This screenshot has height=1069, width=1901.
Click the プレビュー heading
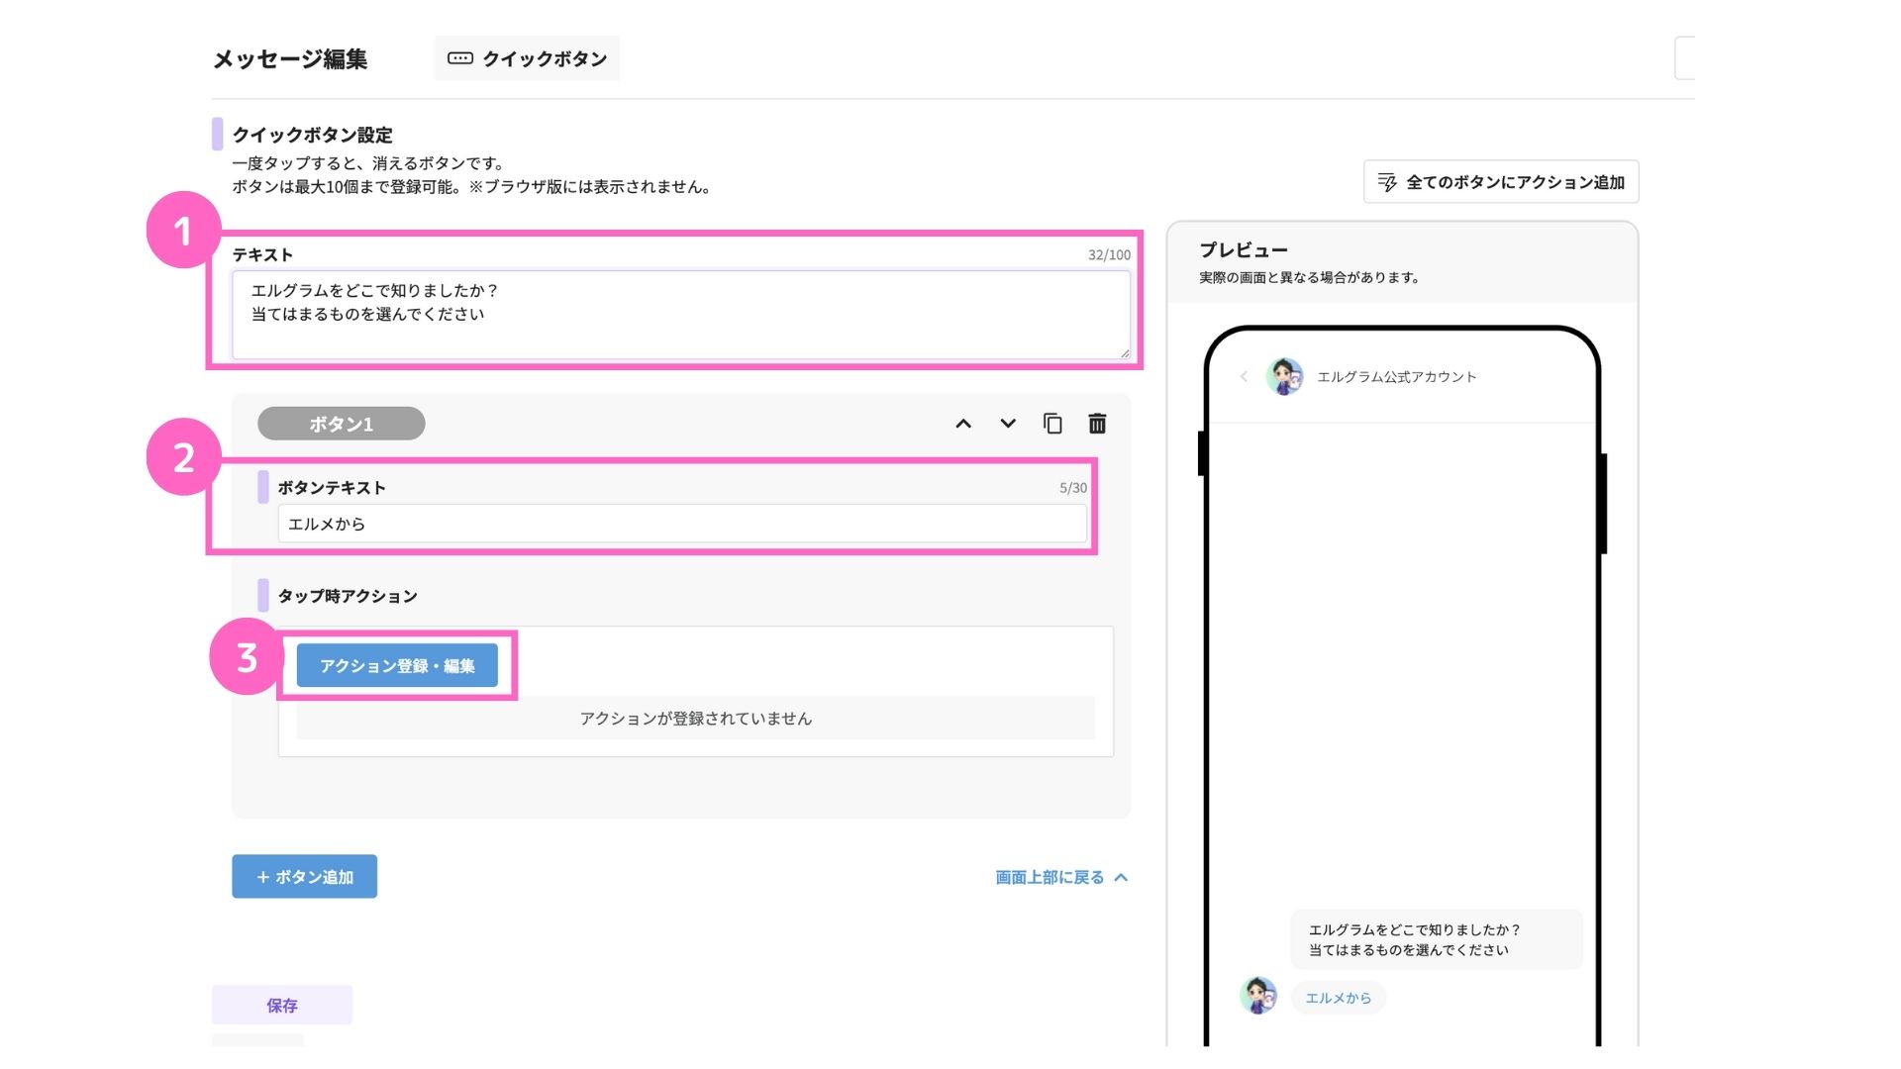coord(1244,249)
